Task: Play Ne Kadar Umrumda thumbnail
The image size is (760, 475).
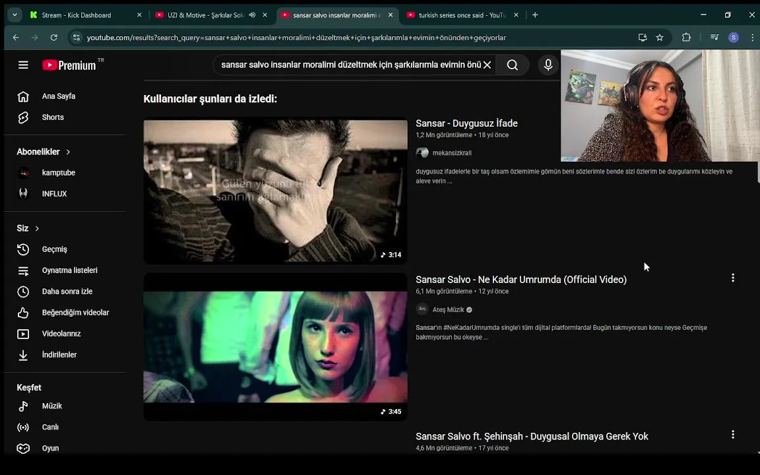Action: coord(275,347)
